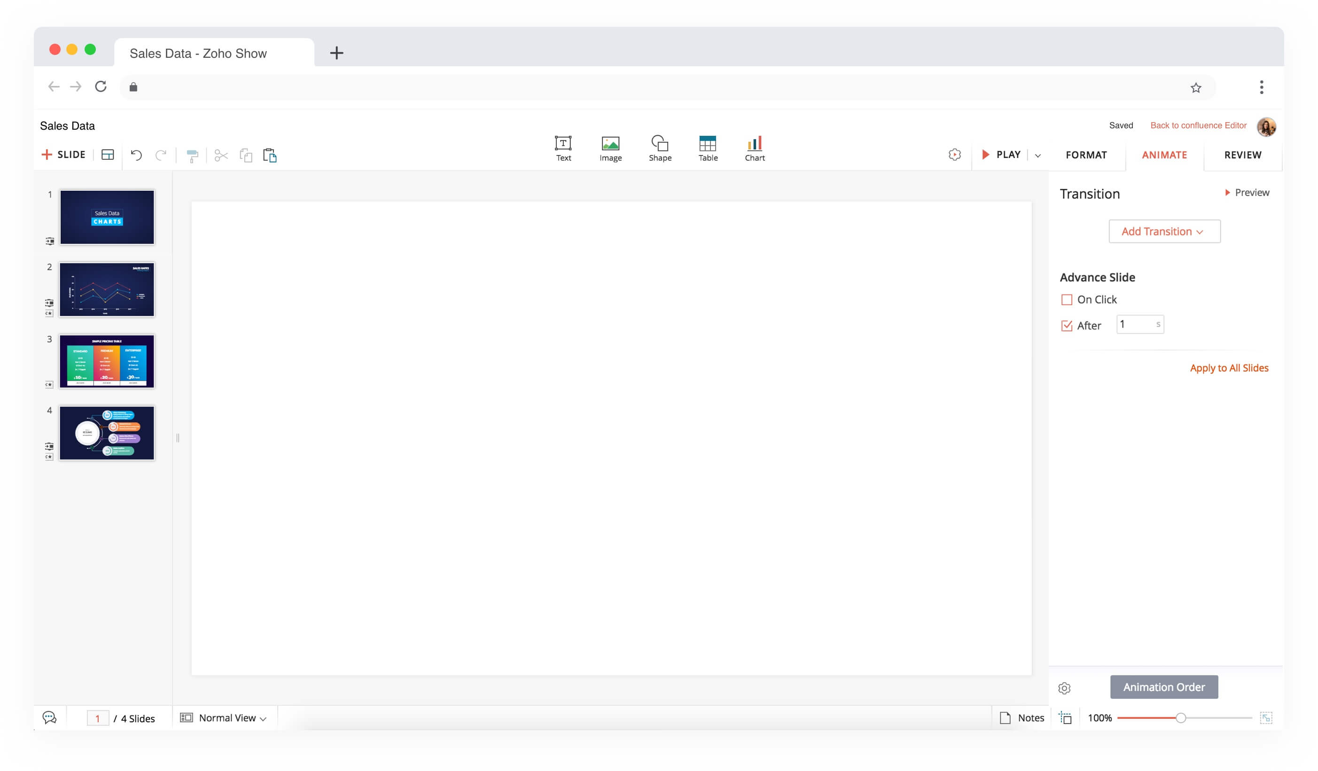Uncheck the After advance checkbox
This screenshot has height=771, width=1318.
(x=1066, y=326)
